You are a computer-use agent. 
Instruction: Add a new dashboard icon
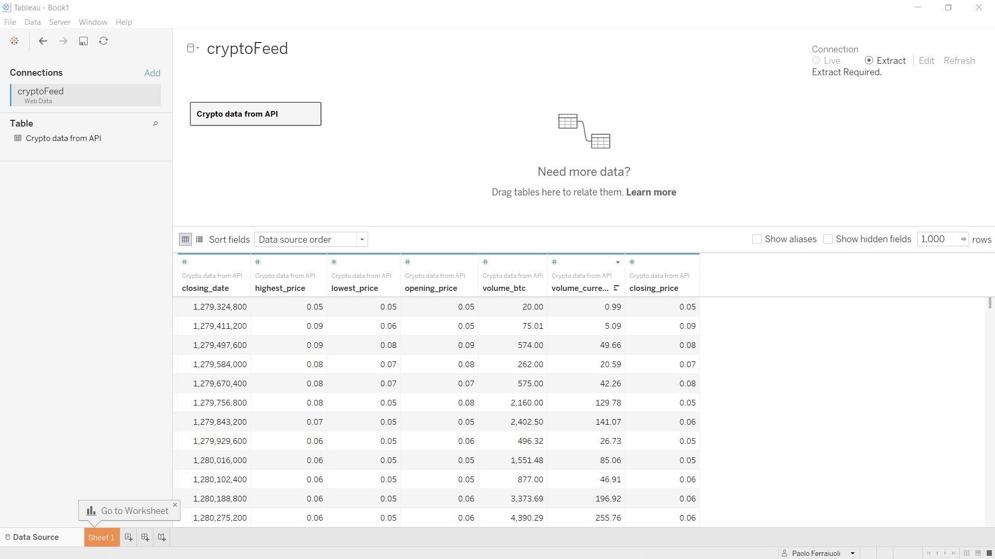click(145, 537)
